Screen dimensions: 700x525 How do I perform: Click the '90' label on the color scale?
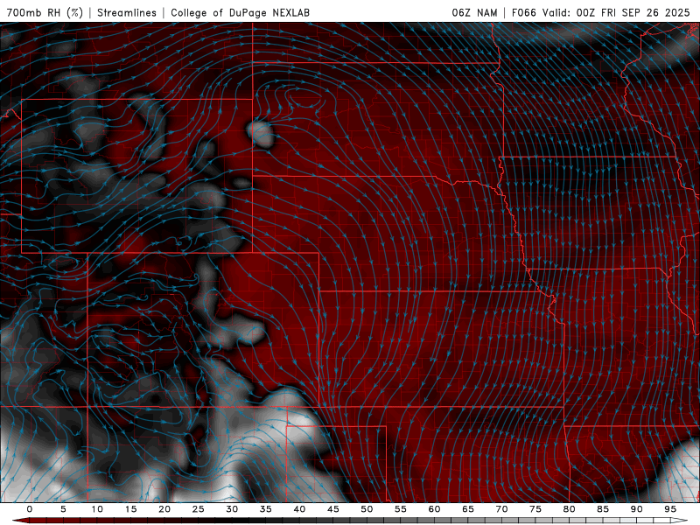[636, 509]
